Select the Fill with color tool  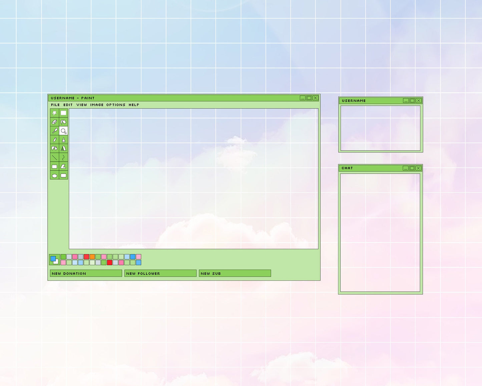63,122
